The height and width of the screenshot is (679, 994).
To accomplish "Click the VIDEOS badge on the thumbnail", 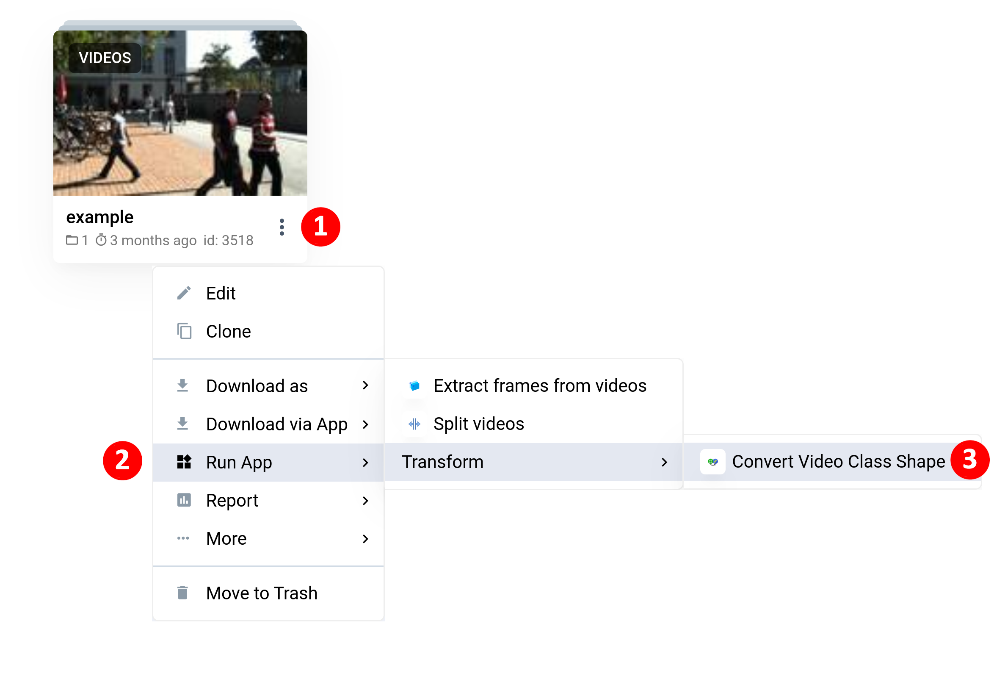I will (105, 58).
